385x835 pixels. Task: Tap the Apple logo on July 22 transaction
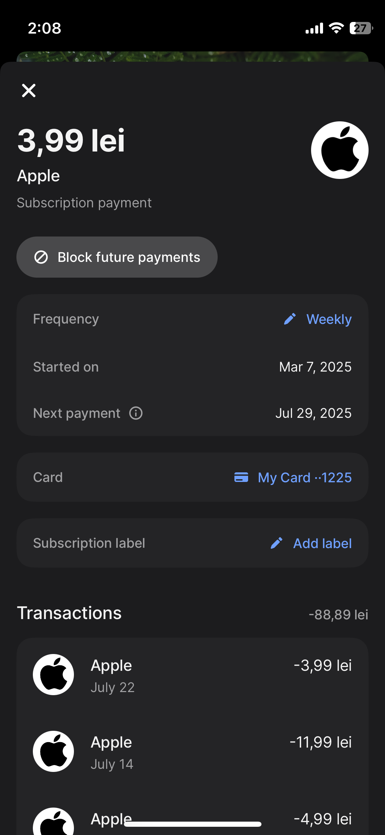[53, 675]
